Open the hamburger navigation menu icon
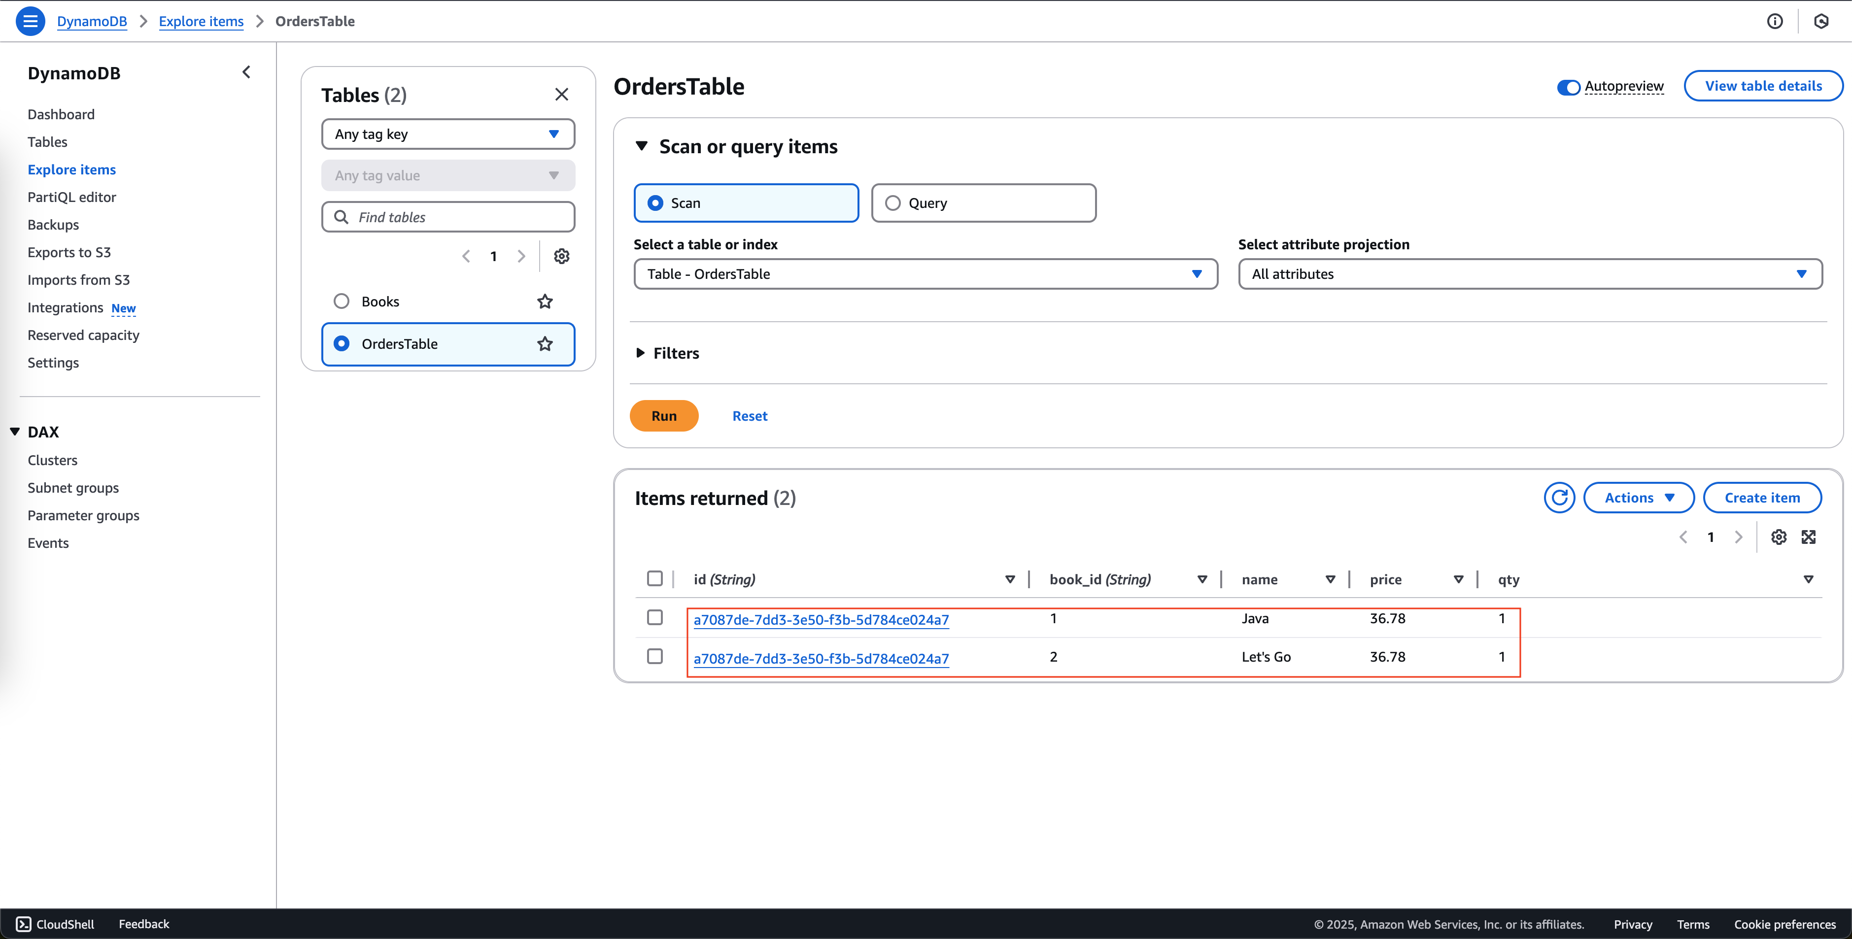 [x=30, y=21]
